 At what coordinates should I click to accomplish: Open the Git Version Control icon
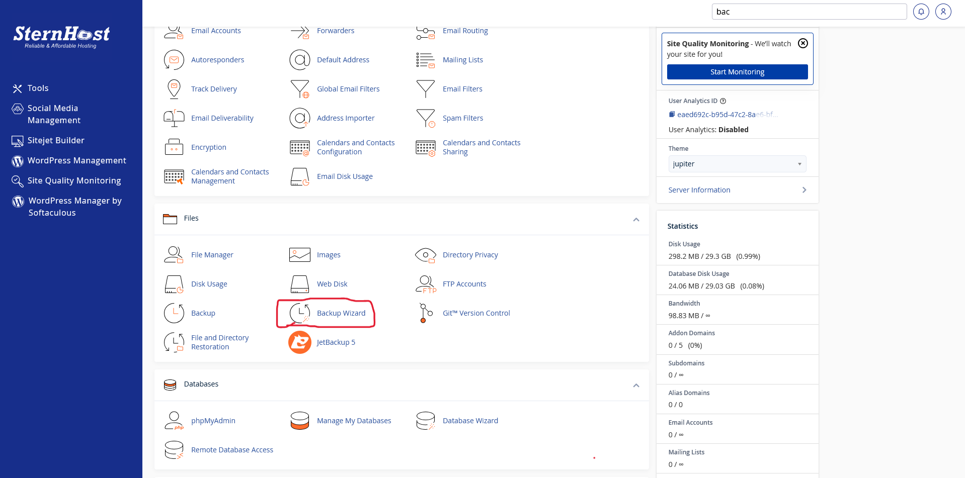pyautogui.click(x=426, y=313)
